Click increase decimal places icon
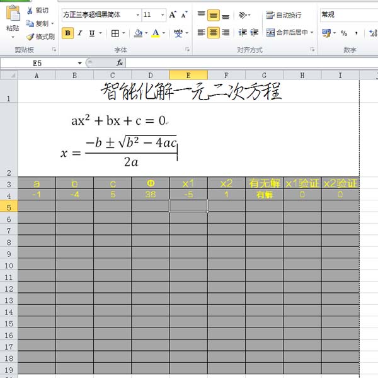378x378 pixels. 373,33
